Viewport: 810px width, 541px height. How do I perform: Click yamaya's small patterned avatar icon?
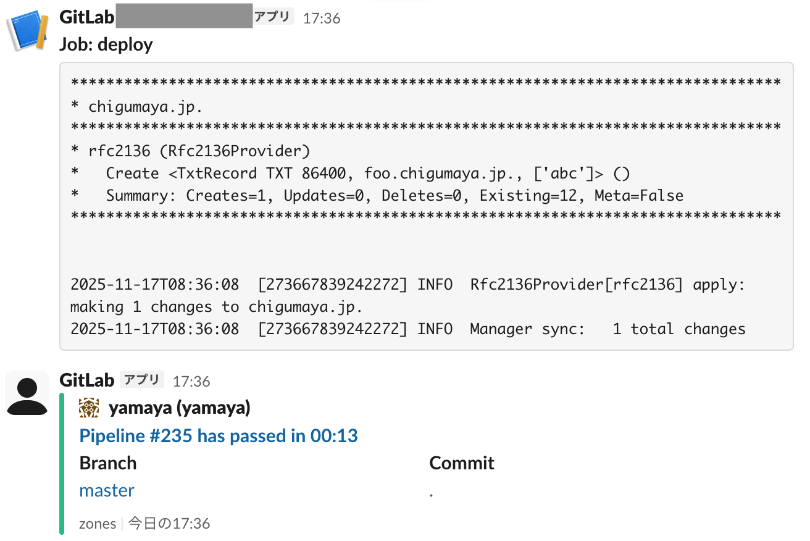click(89, 408)
